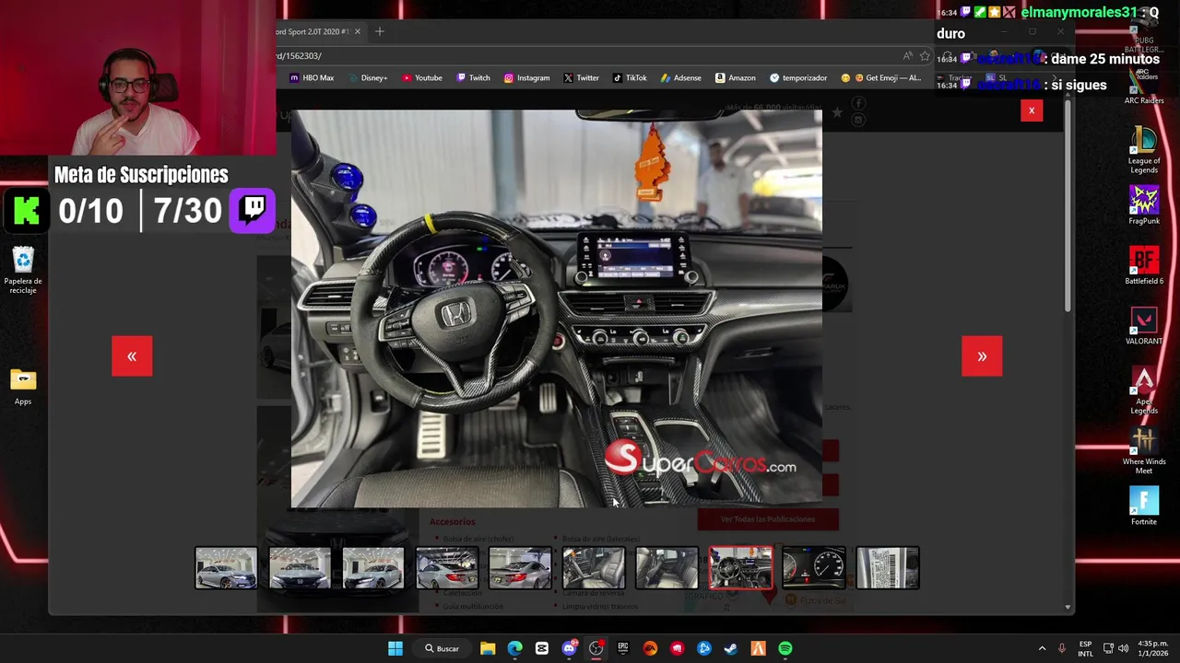Open Microsoft Edge from the taskbar

pyautogui.click(x=514, y=648)
